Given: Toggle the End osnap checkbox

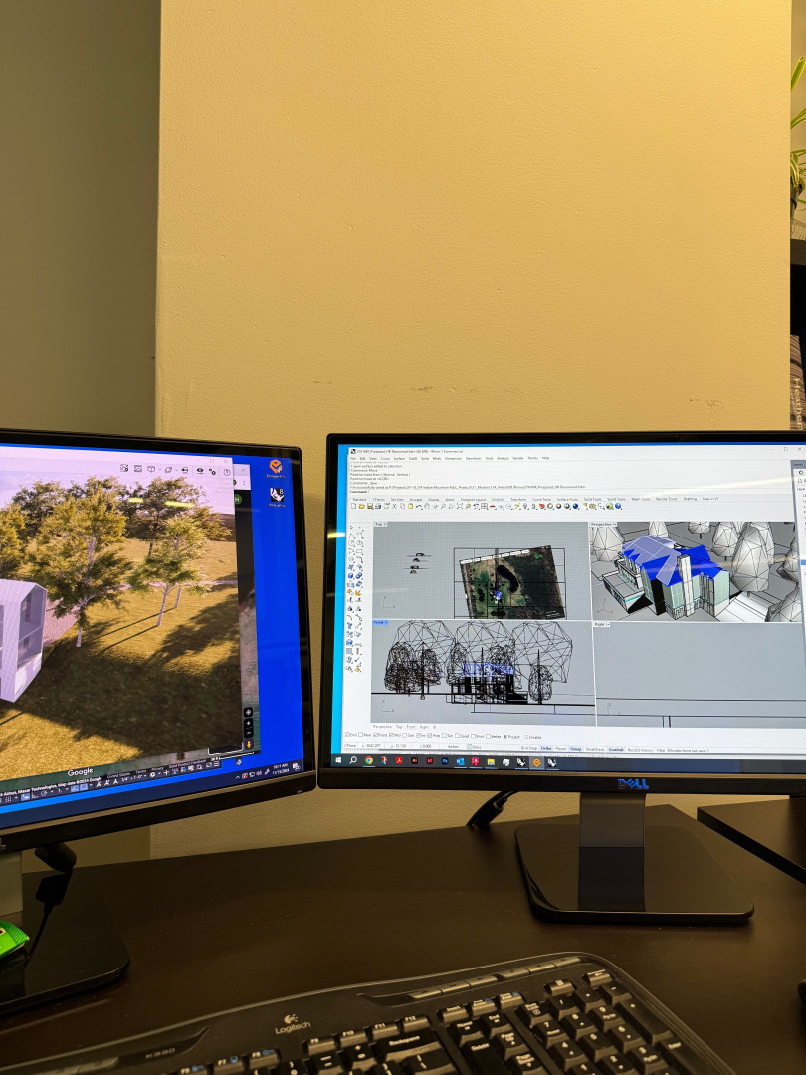Looking at the screenshot, I should (346, 735).
